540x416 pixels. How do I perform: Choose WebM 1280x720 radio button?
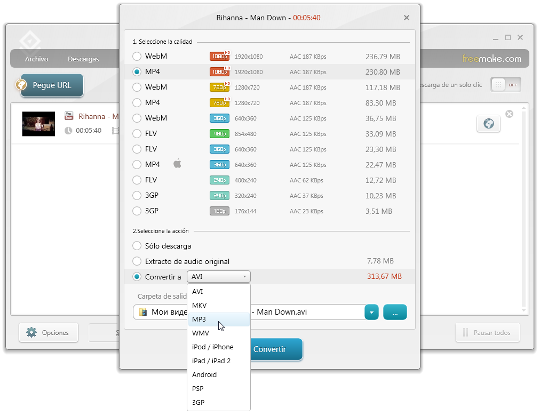click(x=137, y=87)
